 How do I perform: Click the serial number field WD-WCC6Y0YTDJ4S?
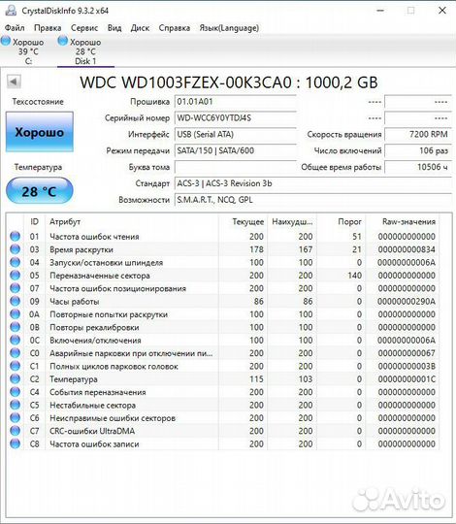pos(235,118)
